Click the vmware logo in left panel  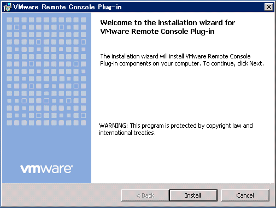pos(46,169)
